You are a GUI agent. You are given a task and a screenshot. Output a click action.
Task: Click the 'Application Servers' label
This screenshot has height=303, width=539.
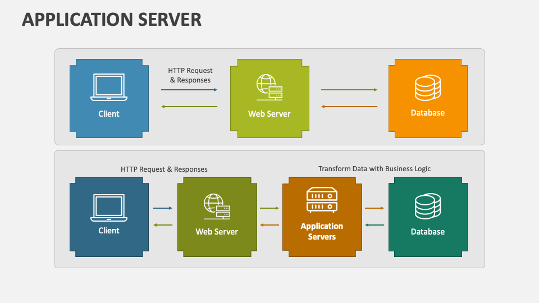click(x=322, y=231)
